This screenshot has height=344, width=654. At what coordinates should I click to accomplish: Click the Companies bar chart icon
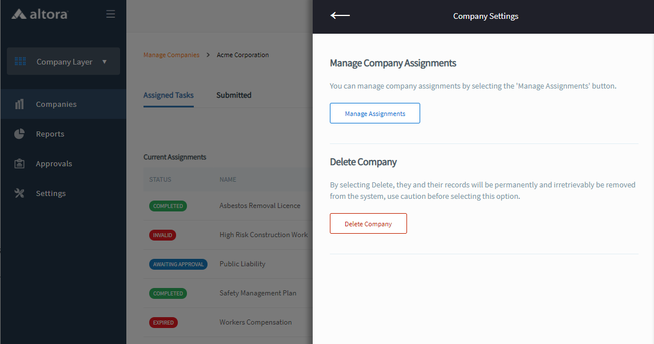click(x=19, y=104)
